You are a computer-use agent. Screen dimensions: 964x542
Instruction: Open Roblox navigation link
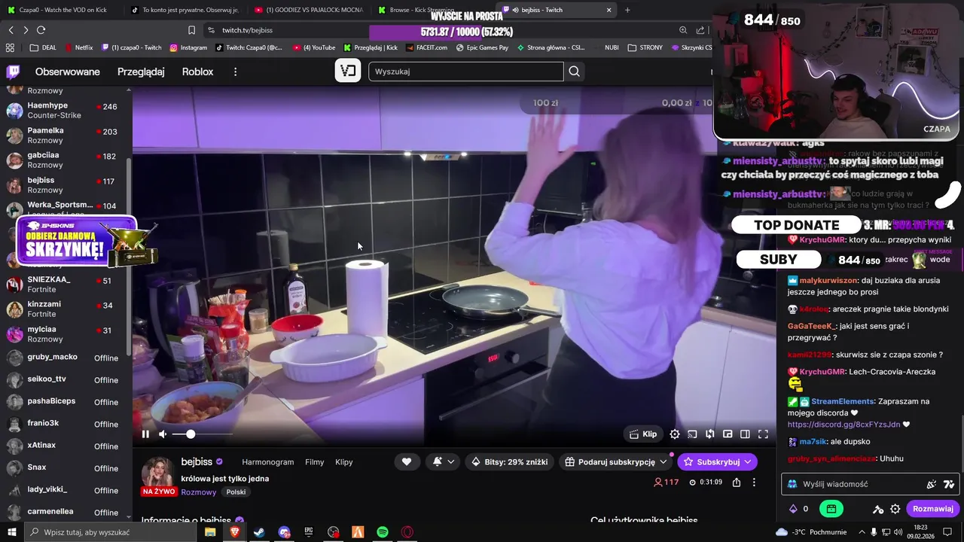coord(197,72)
